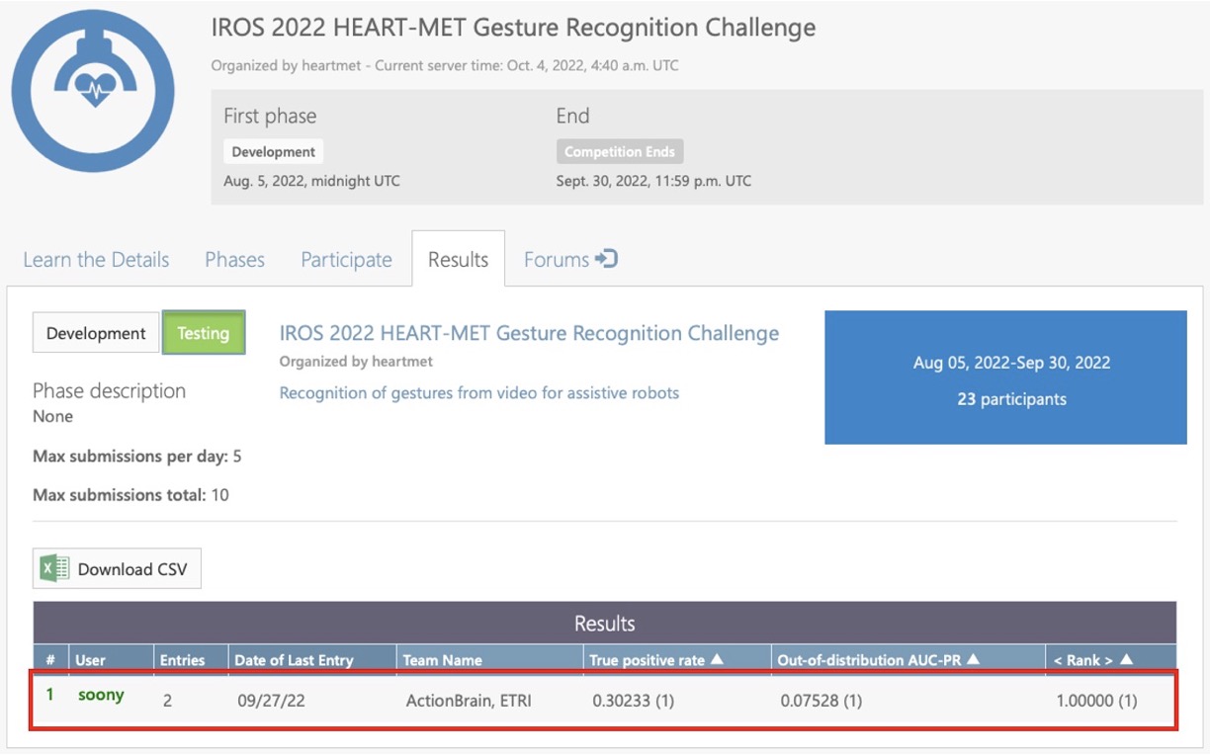The height and width of the screenshot is (755, 1210).
Task: Open the Forums tab
Action: coord(557,260)
